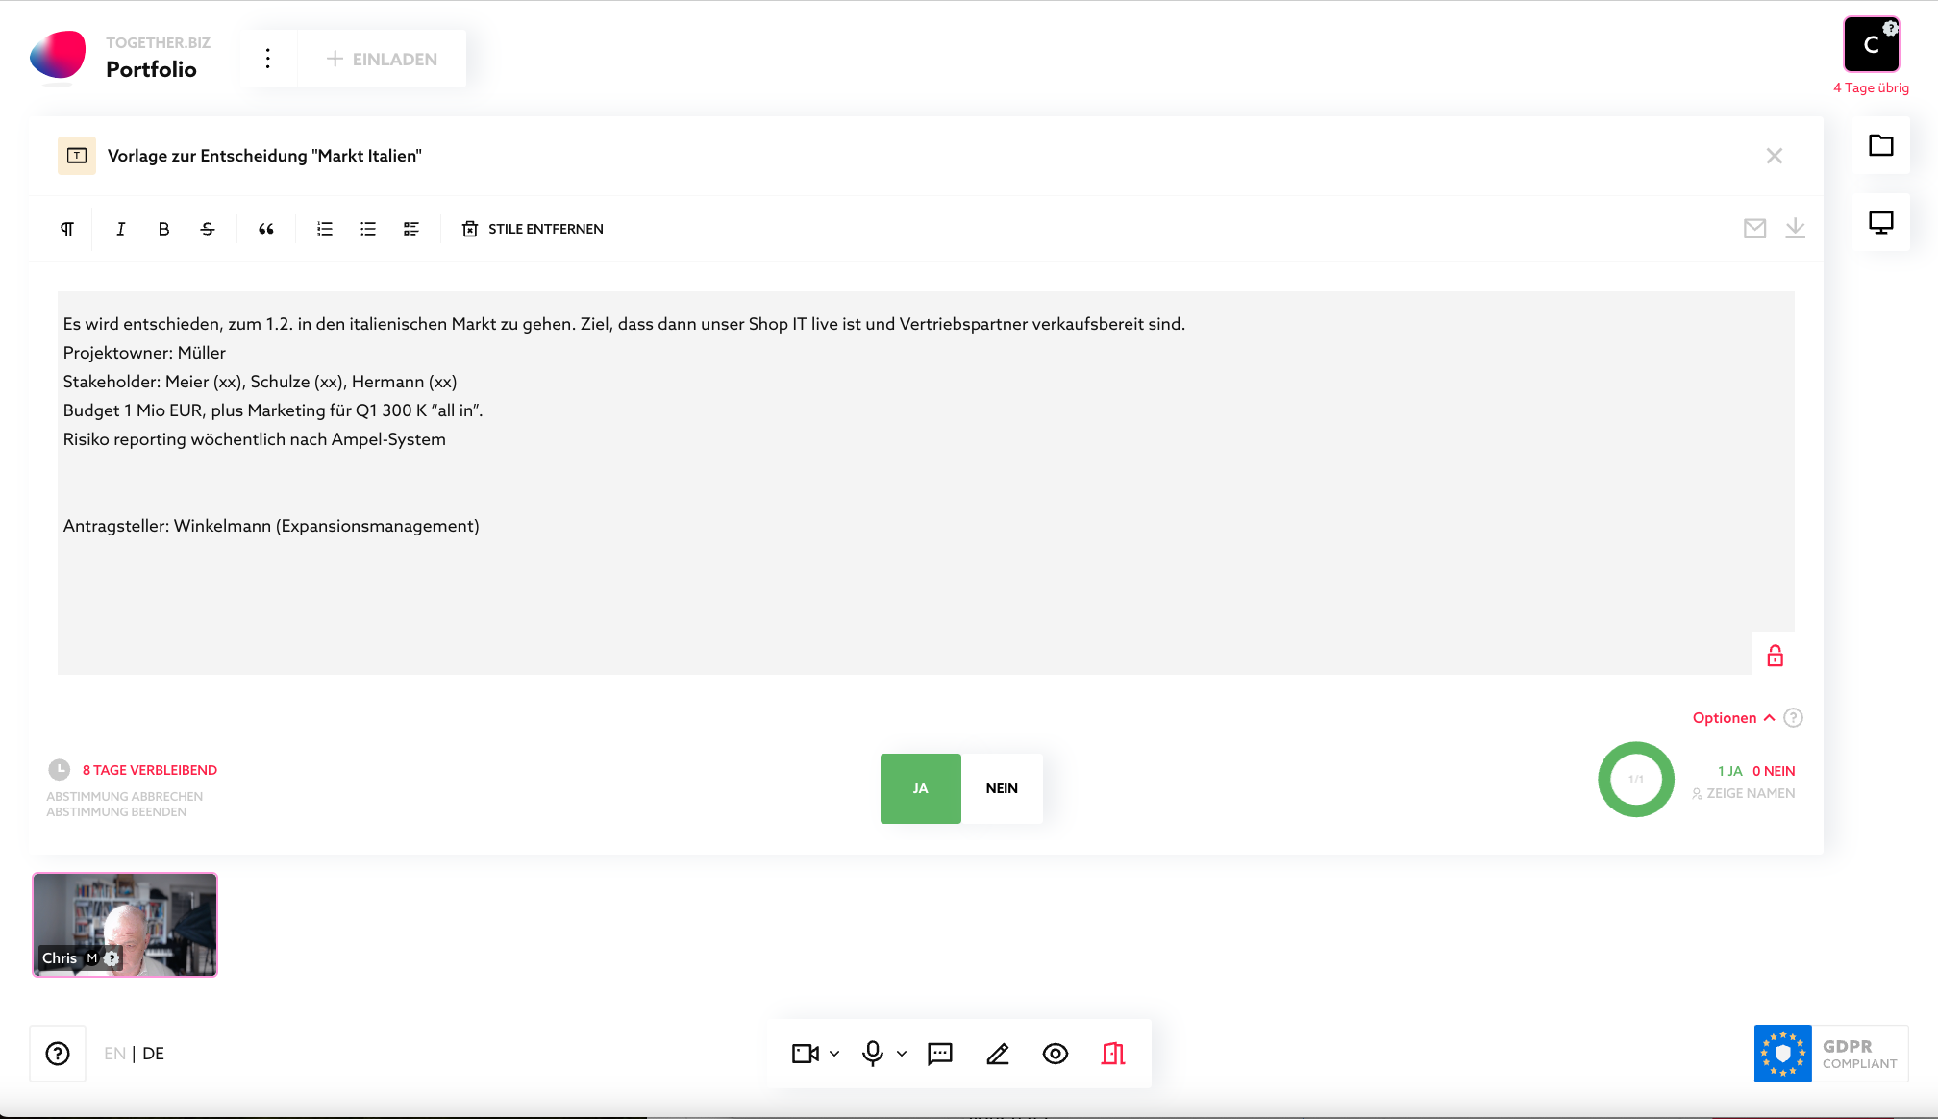Switch language to EN
1938x1119 pixels.
pos(114,1054)
